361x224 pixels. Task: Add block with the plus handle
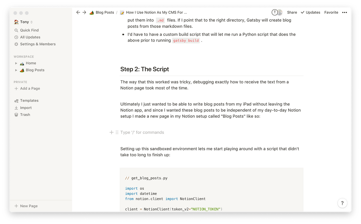pyautogui.click(x=111, y=132)
